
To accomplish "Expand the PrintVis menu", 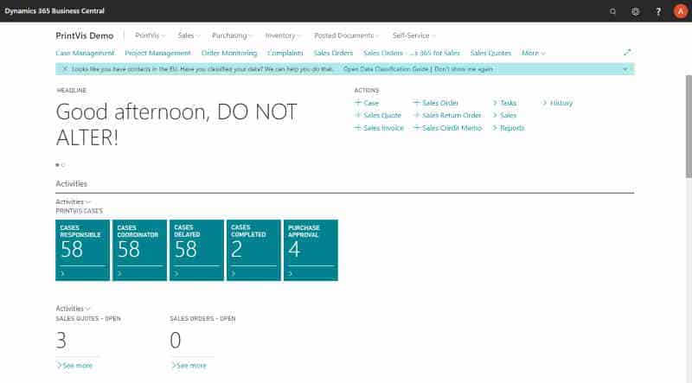I will tap(150, 35).
